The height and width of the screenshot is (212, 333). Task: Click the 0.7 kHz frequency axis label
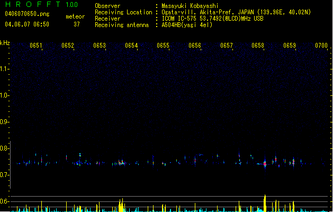pyautogui.click(x=4, y=175)
